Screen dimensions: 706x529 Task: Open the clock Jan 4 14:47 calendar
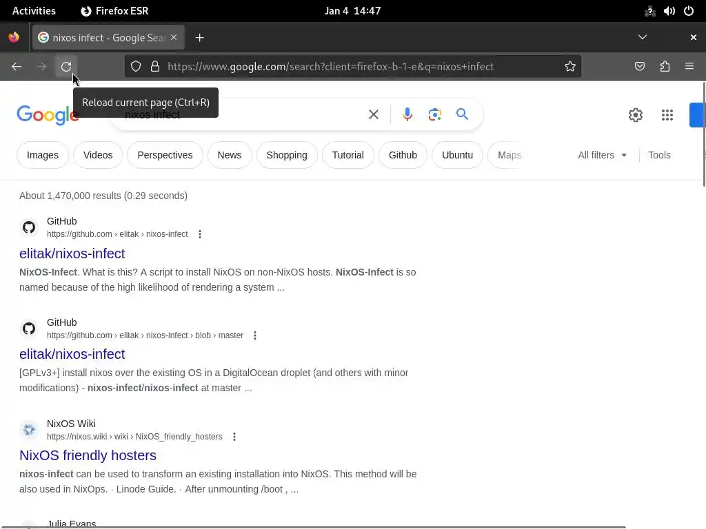pyautogui.click(x=352, y=11)
